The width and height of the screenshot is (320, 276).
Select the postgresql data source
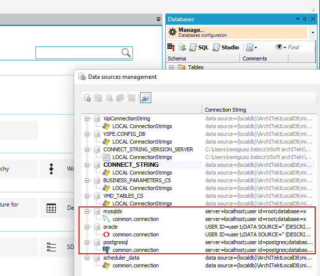pos(115,242)
